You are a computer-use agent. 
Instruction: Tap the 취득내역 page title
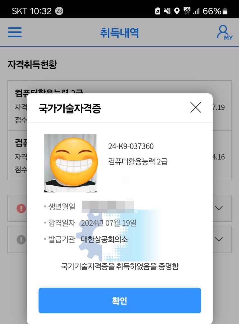[x=120, y=33]
